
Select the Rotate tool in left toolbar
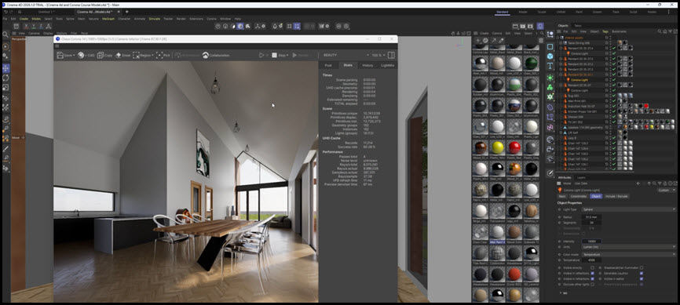(x=5, y=78)
